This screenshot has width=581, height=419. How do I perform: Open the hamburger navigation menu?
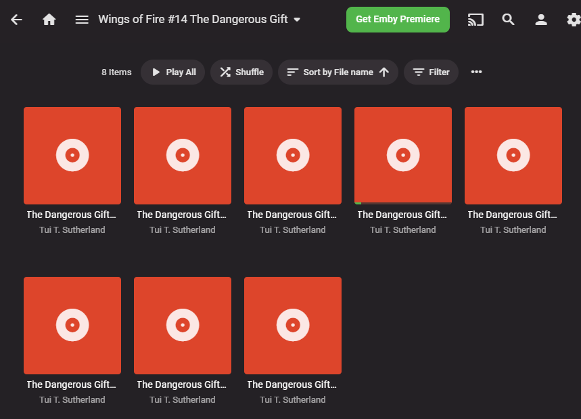click(82, 19)
